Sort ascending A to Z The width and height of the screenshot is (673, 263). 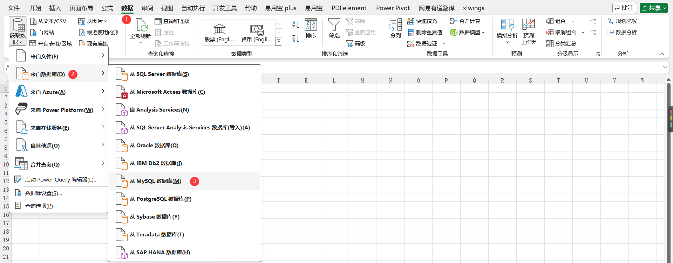pyautogui.click(x=295, y=25)
